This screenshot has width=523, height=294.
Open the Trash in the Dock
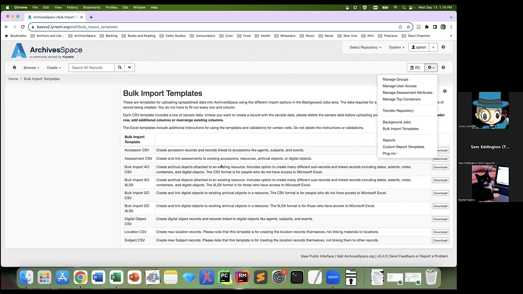431,277
